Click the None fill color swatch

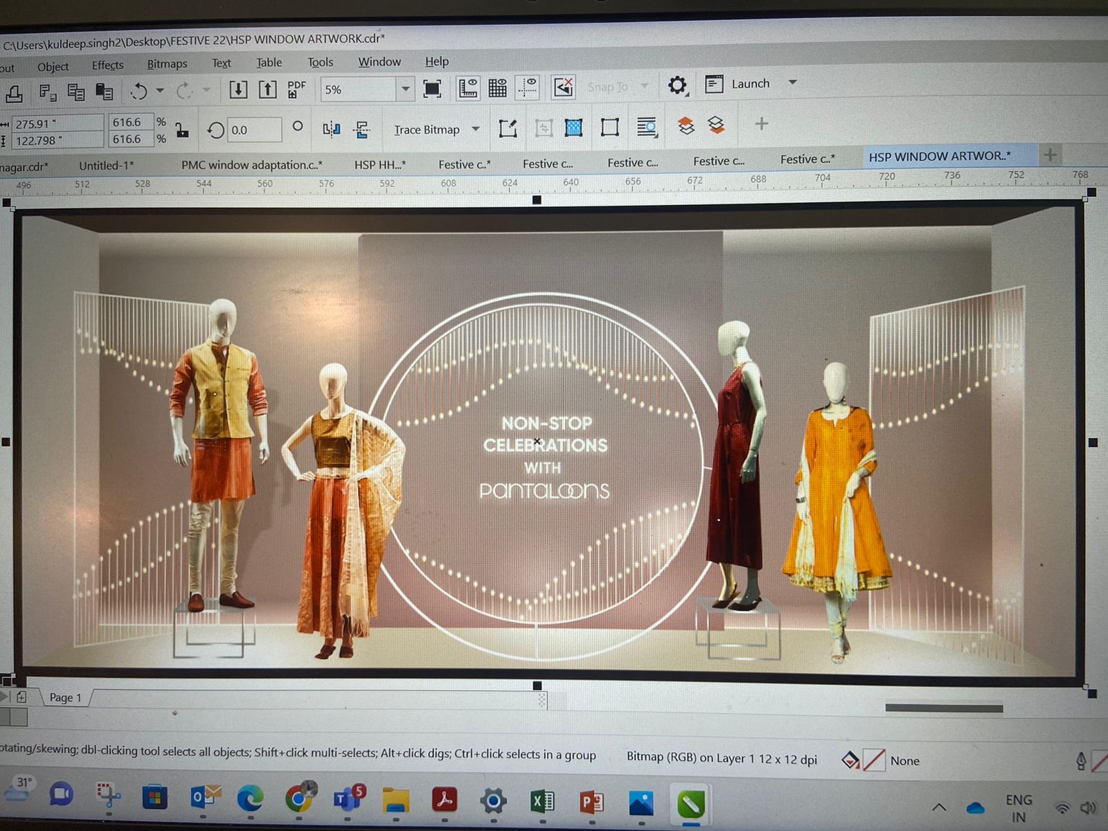[x=875, y=760]
